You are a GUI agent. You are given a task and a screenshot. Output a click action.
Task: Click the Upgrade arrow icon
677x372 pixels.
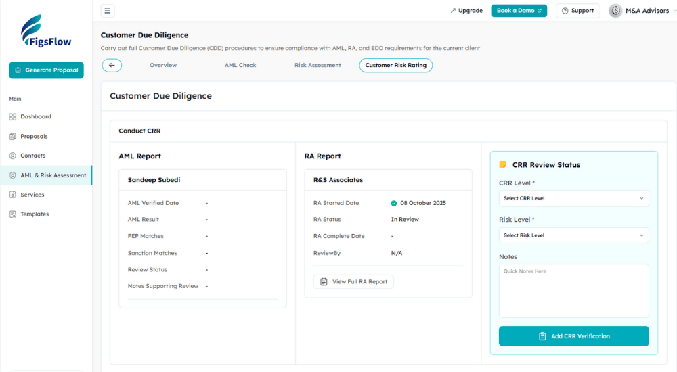(453, 11)
